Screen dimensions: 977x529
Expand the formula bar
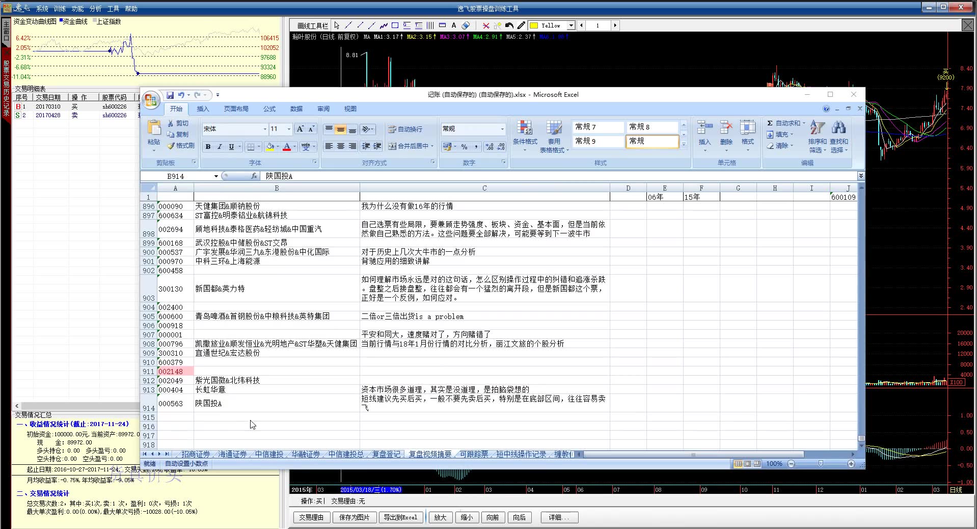[x=861, y=176]
